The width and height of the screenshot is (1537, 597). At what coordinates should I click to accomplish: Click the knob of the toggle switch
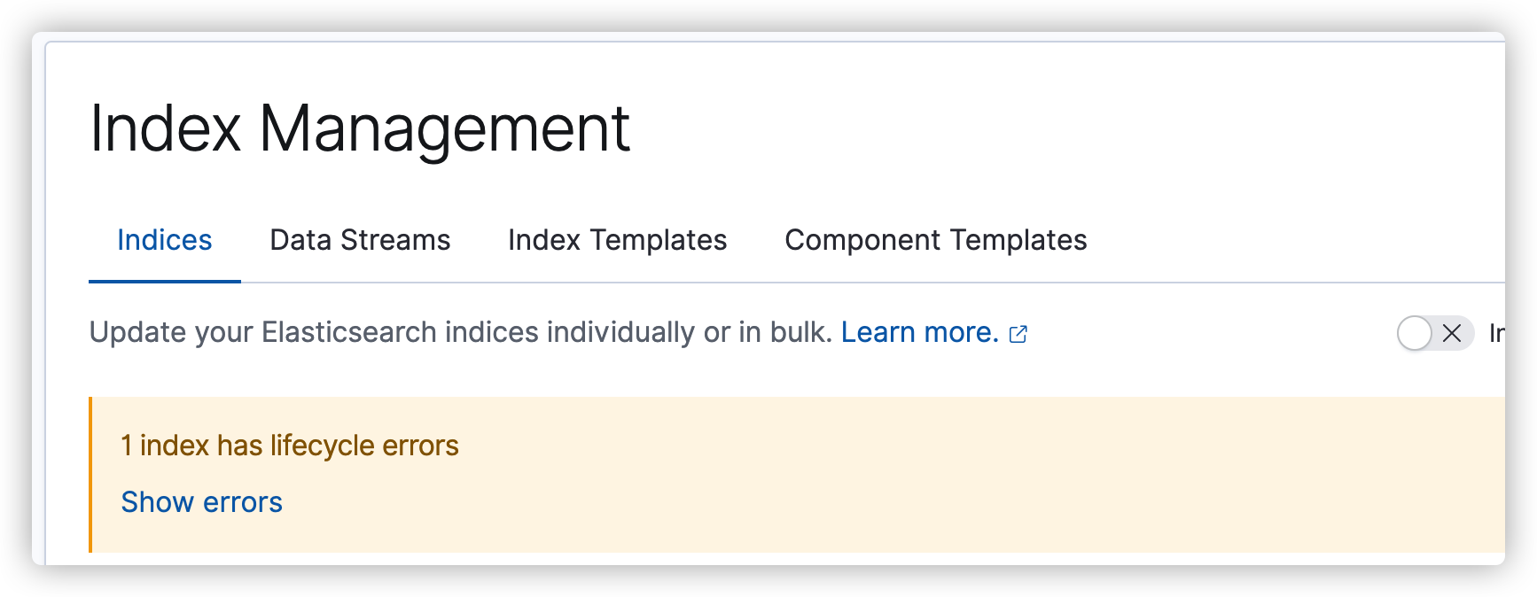click(1414, 335)
